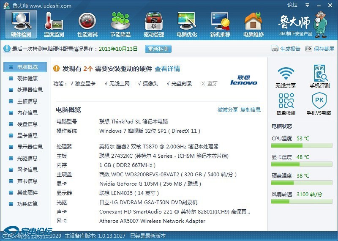
Task: Switch to 处理器信息 in the sidebar
Action: [x=30, y=90]
